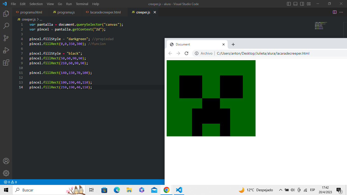The height and width of the screenshot is (195, 347).
Task: Toggle the secondary side bar layout
Action: (302, 4)
